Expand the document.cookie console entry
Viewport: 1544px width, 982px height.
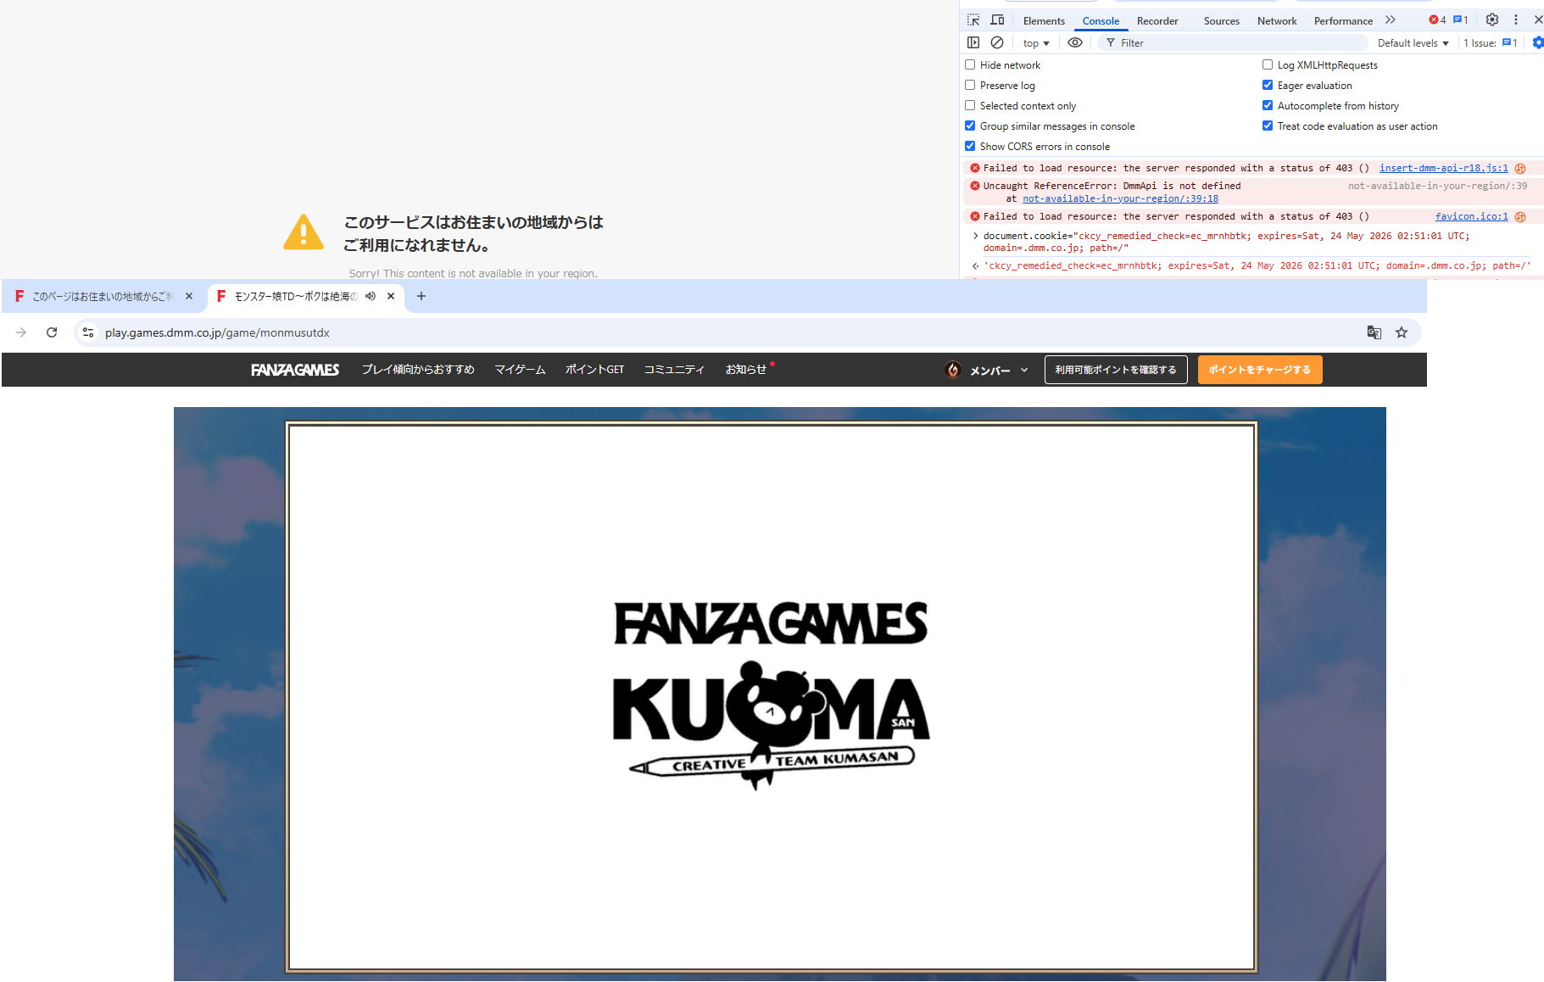point(976,236)
